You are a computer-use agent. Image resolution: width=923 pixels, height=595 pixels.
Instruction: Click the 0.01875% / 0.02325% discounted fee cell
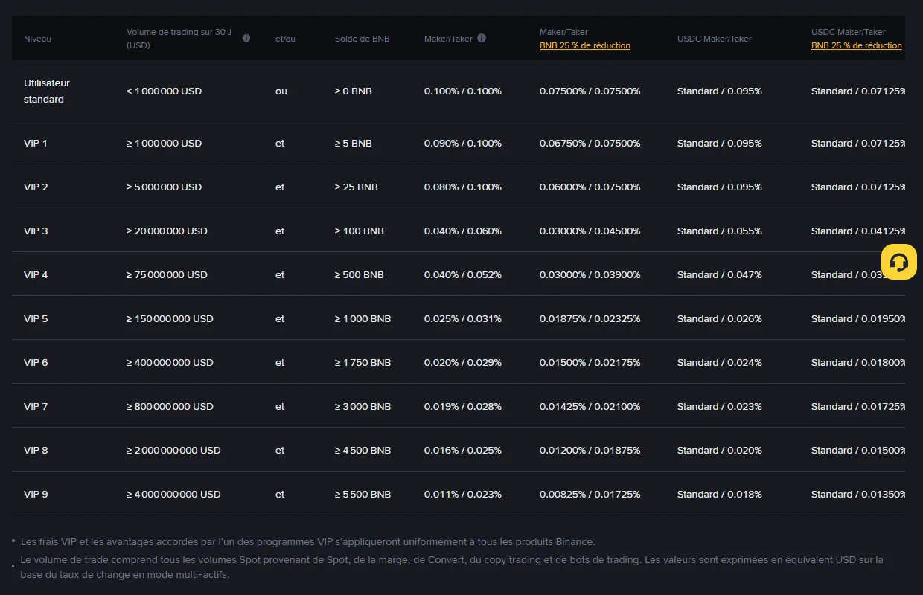click(590, 318)
